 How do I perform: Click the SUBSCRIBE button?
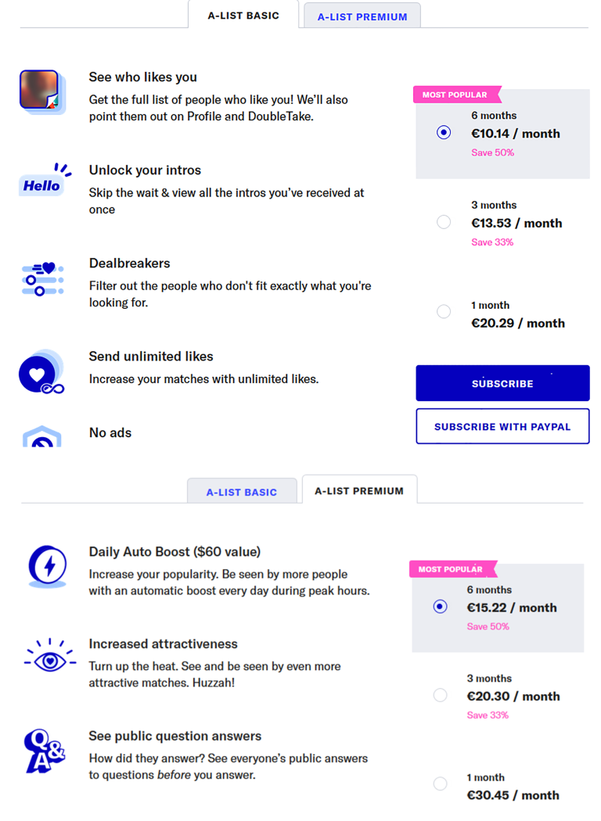(x=502, y=383)
